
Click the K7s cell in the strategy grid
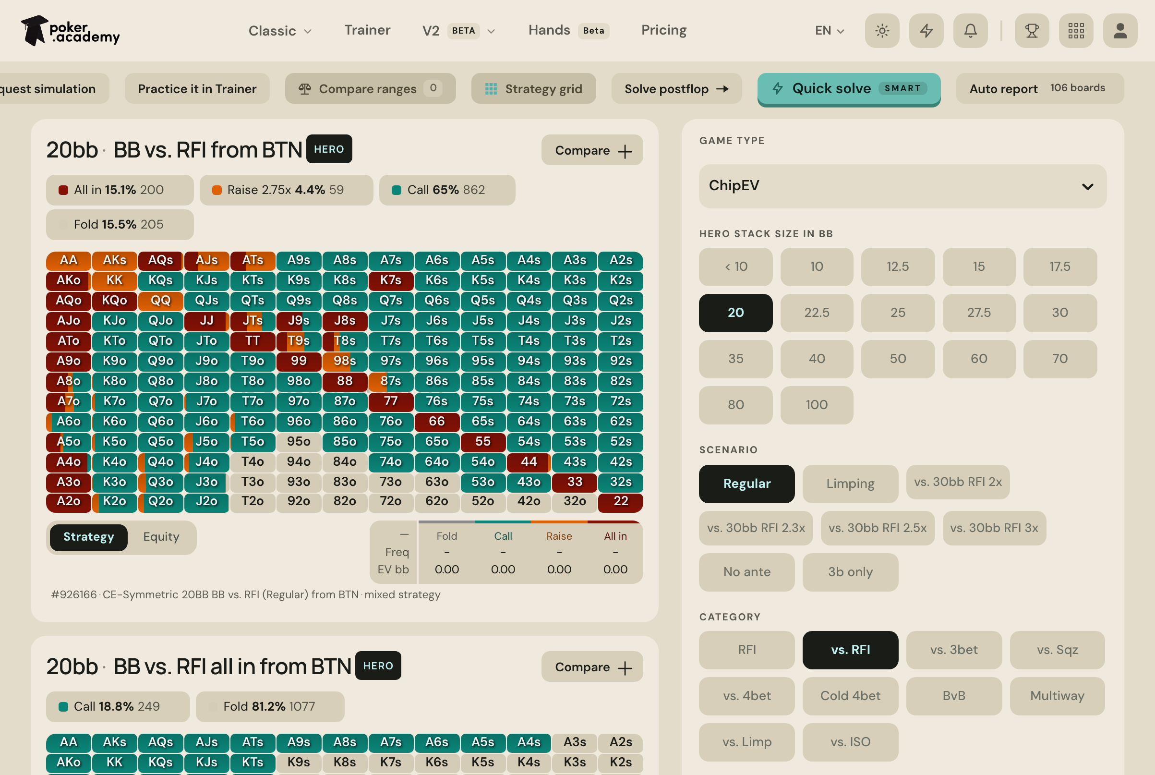point(391,281)
